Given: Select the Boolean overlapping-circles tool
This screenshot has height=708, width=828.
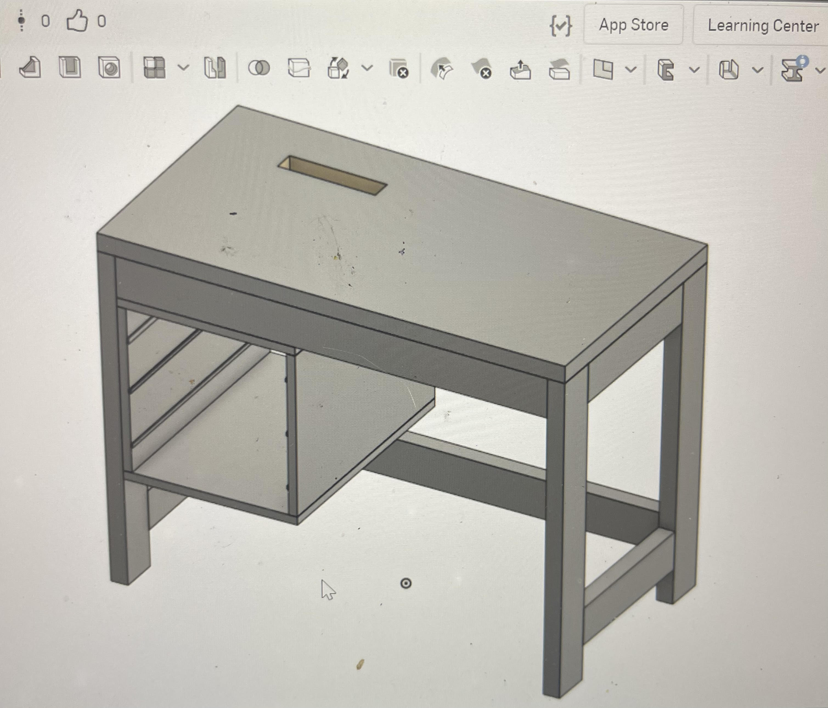Looking at the screenshot, I should click(259, 68).
